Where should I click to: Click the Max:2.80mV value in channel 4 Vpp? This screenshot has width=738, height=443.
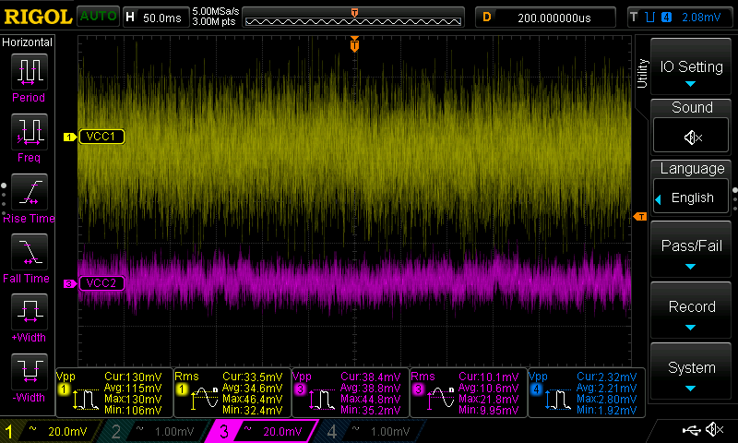pos(606,400)
